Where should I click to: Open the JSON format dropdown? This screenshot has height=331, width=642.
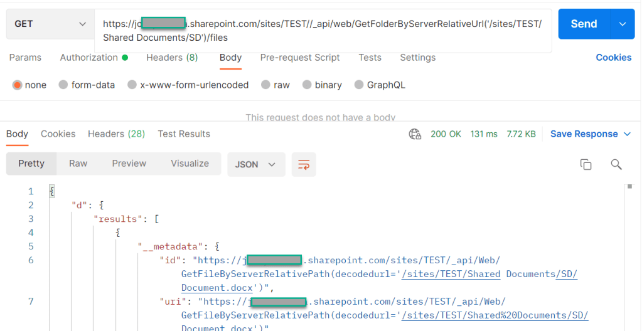(255, 164)
